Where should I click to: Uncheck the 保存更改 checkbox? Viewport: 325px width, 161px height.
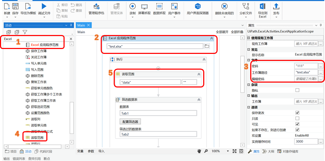[297, 113]
